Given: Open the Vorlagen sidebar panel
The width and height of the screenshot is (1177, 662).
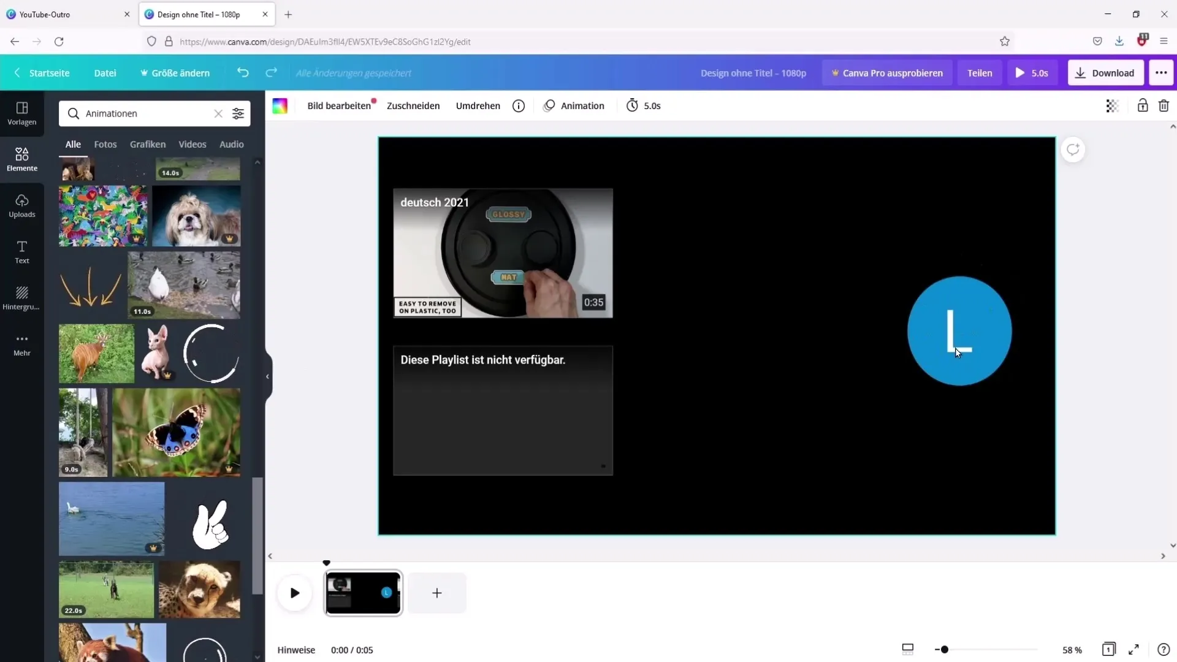Looking at the screenshot, I should [22, 113].
